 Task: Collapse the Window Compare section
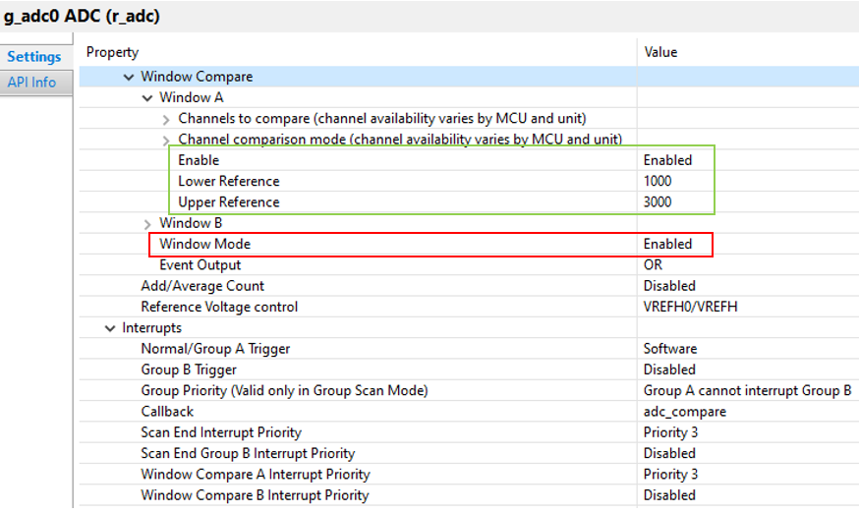129,78
